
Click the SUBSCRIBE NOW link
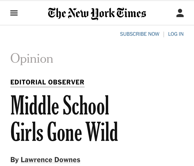[x=140, y=34]
